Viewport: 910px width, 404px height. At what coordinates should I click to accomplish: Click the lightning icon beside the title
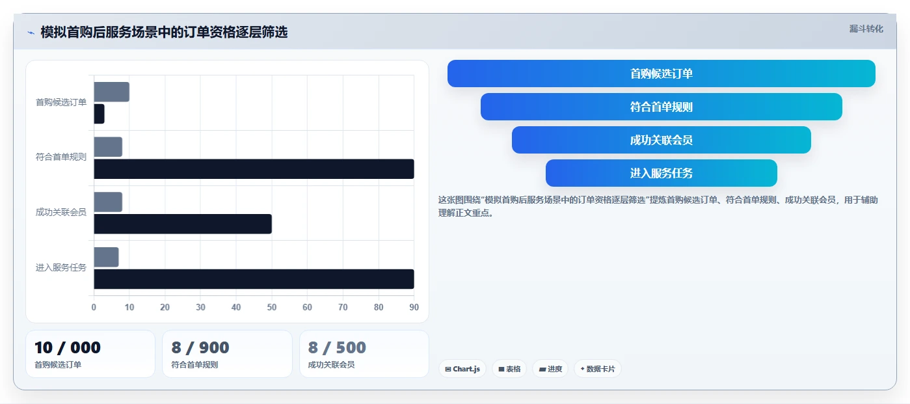(31, 33)
